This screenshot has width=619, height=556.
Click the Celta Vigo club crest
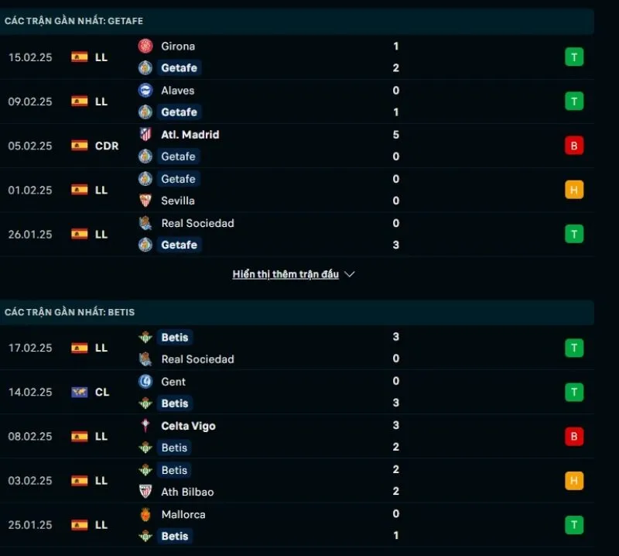click(145, 426)
